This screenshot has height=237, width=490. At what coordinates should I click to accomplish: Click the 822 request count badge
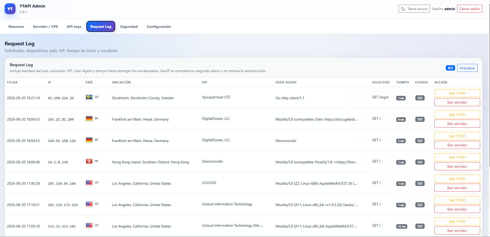[450, 68]
